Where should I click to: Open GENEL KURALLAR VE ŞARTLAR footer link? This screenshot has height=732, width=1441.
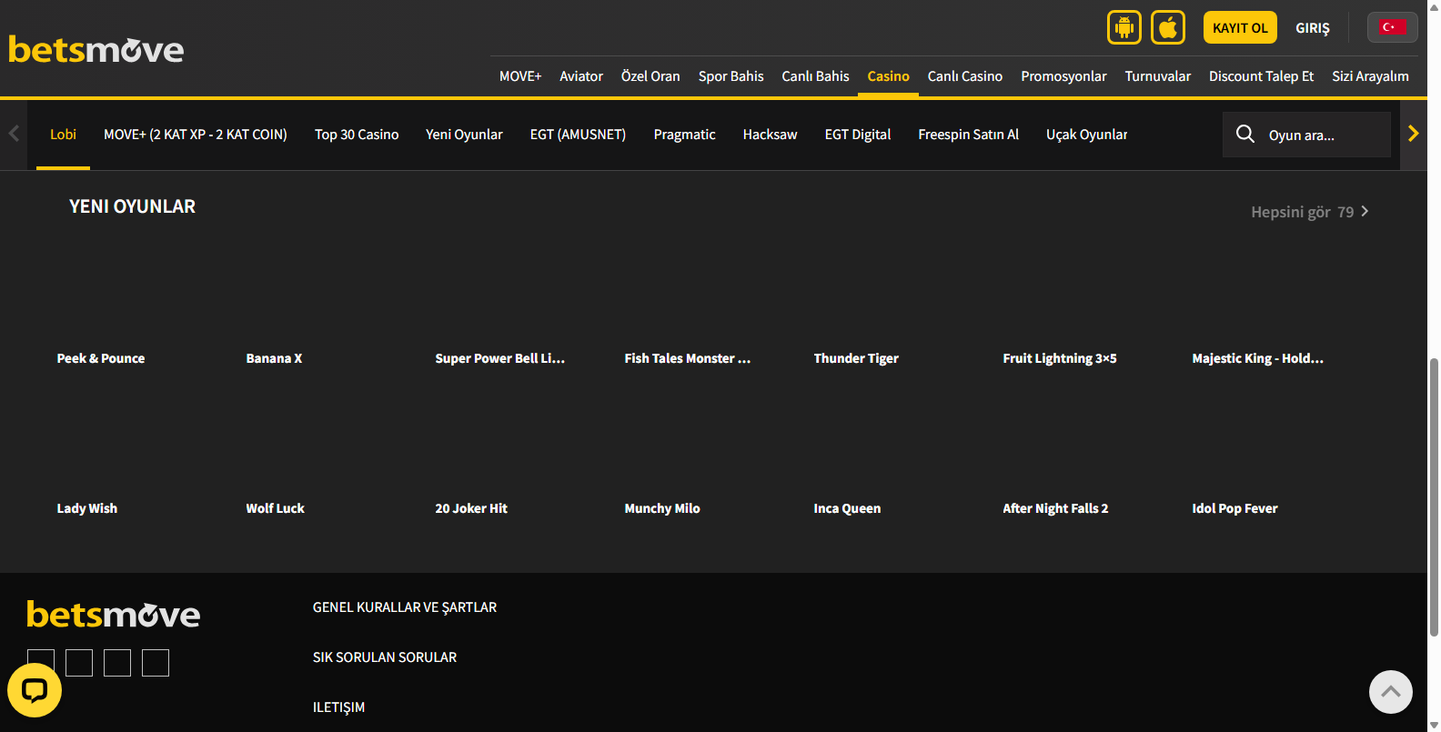pos(405,607)
